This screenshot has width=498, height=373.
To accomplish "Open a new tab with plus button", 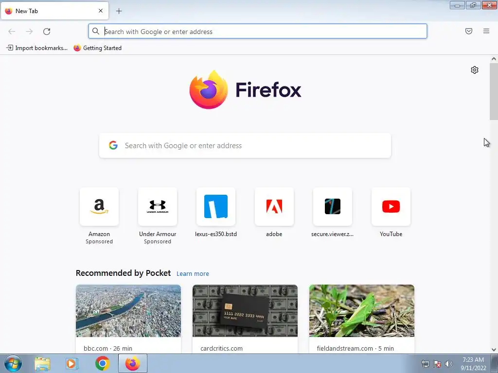I will coord(119,11).
